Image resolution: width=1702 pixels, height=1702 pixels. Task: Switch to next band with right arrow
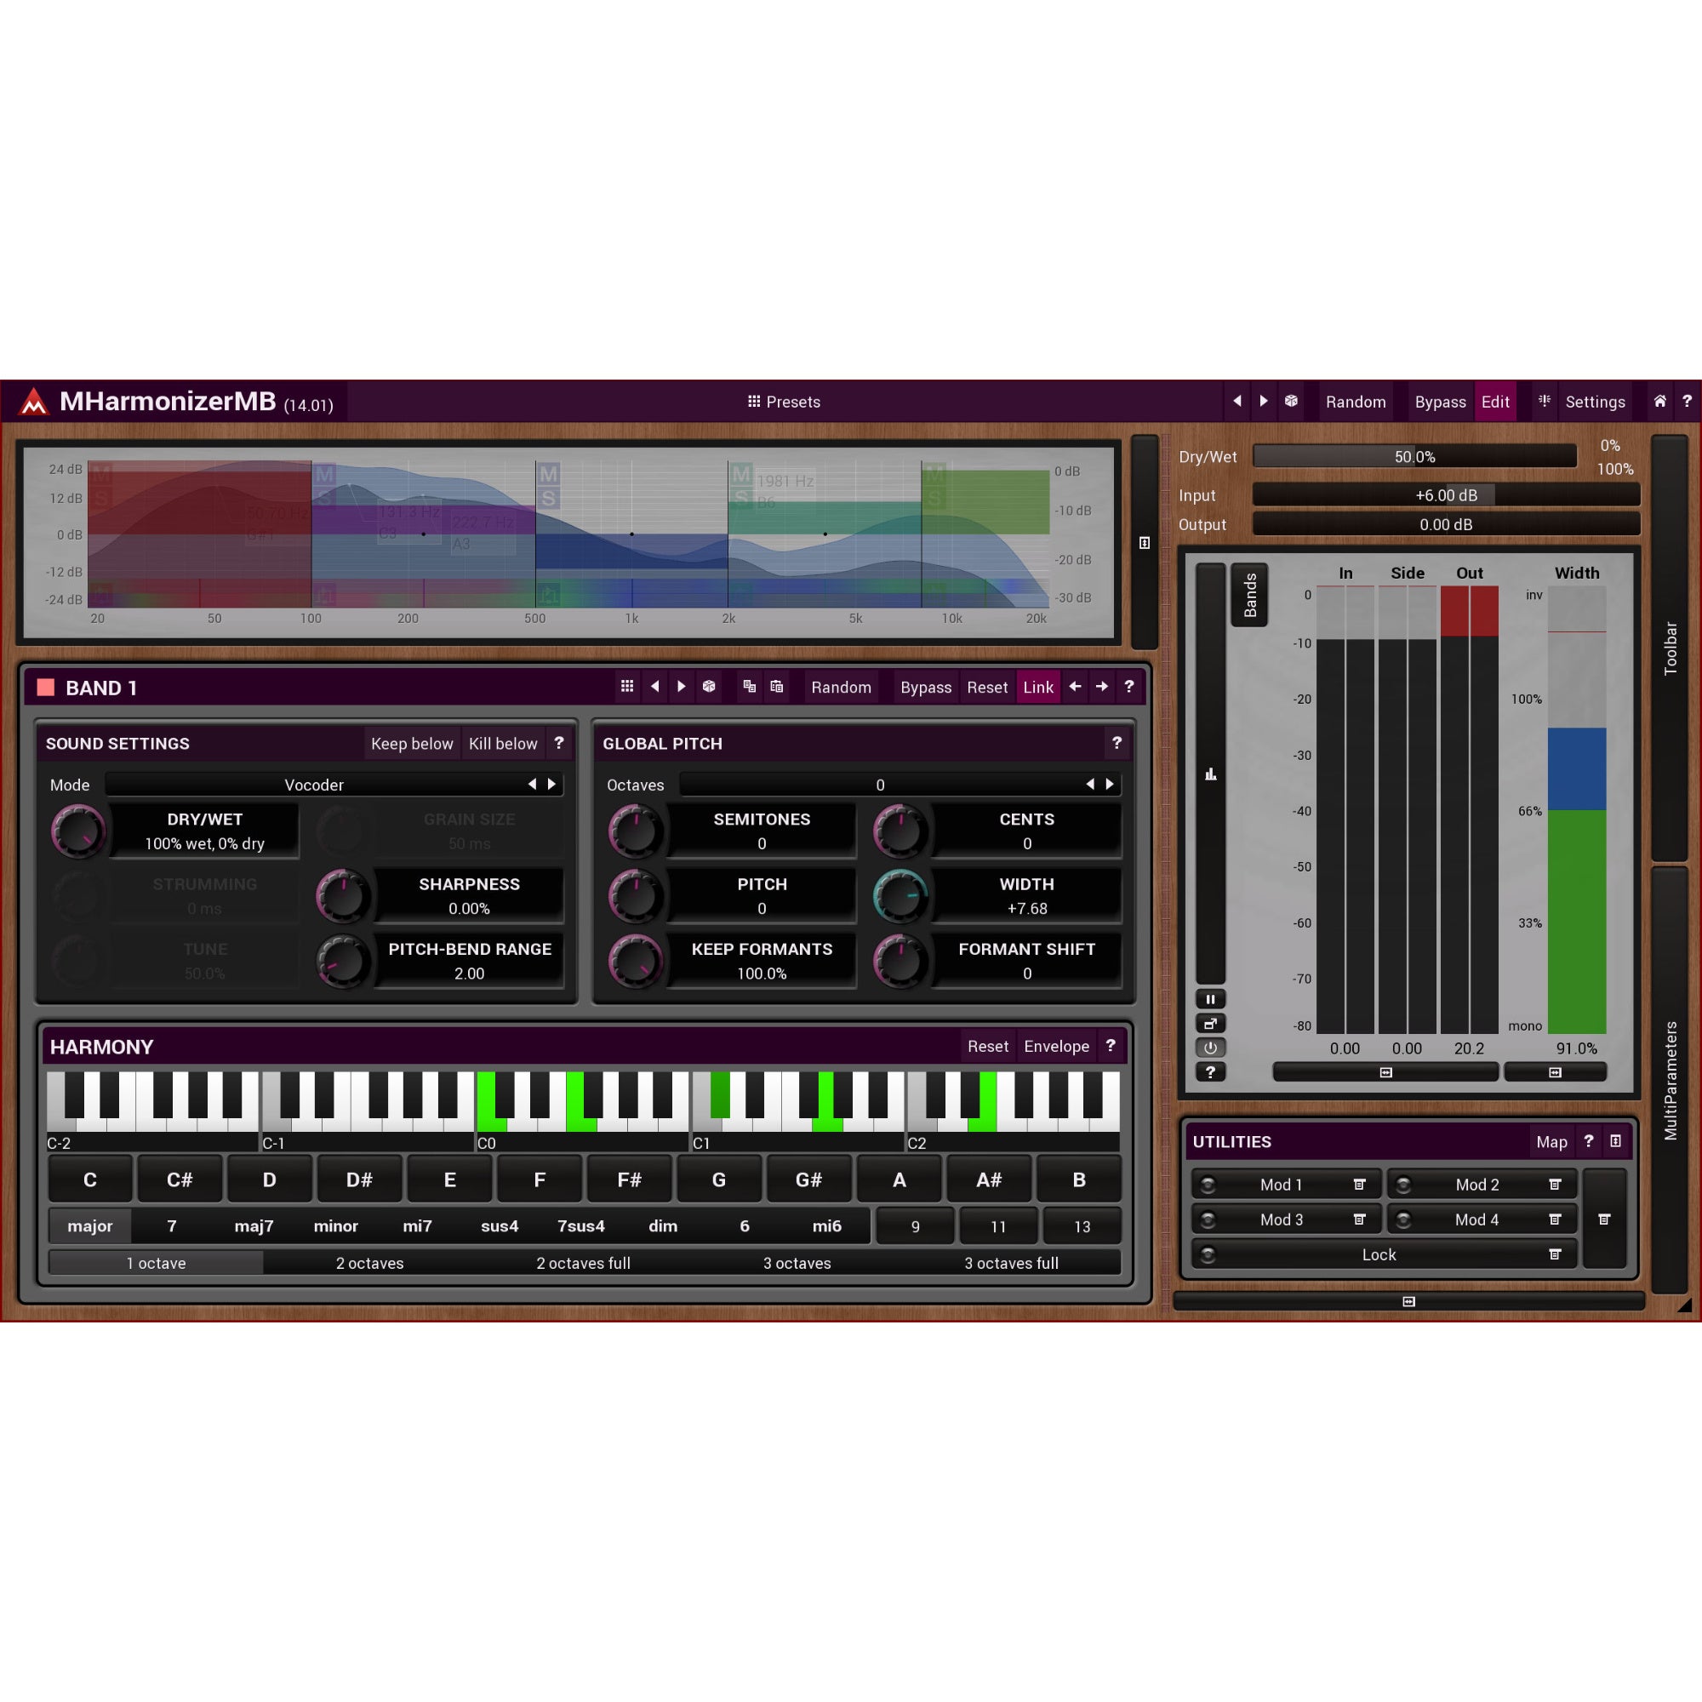pyautogui.click(x=1102, y=686)
